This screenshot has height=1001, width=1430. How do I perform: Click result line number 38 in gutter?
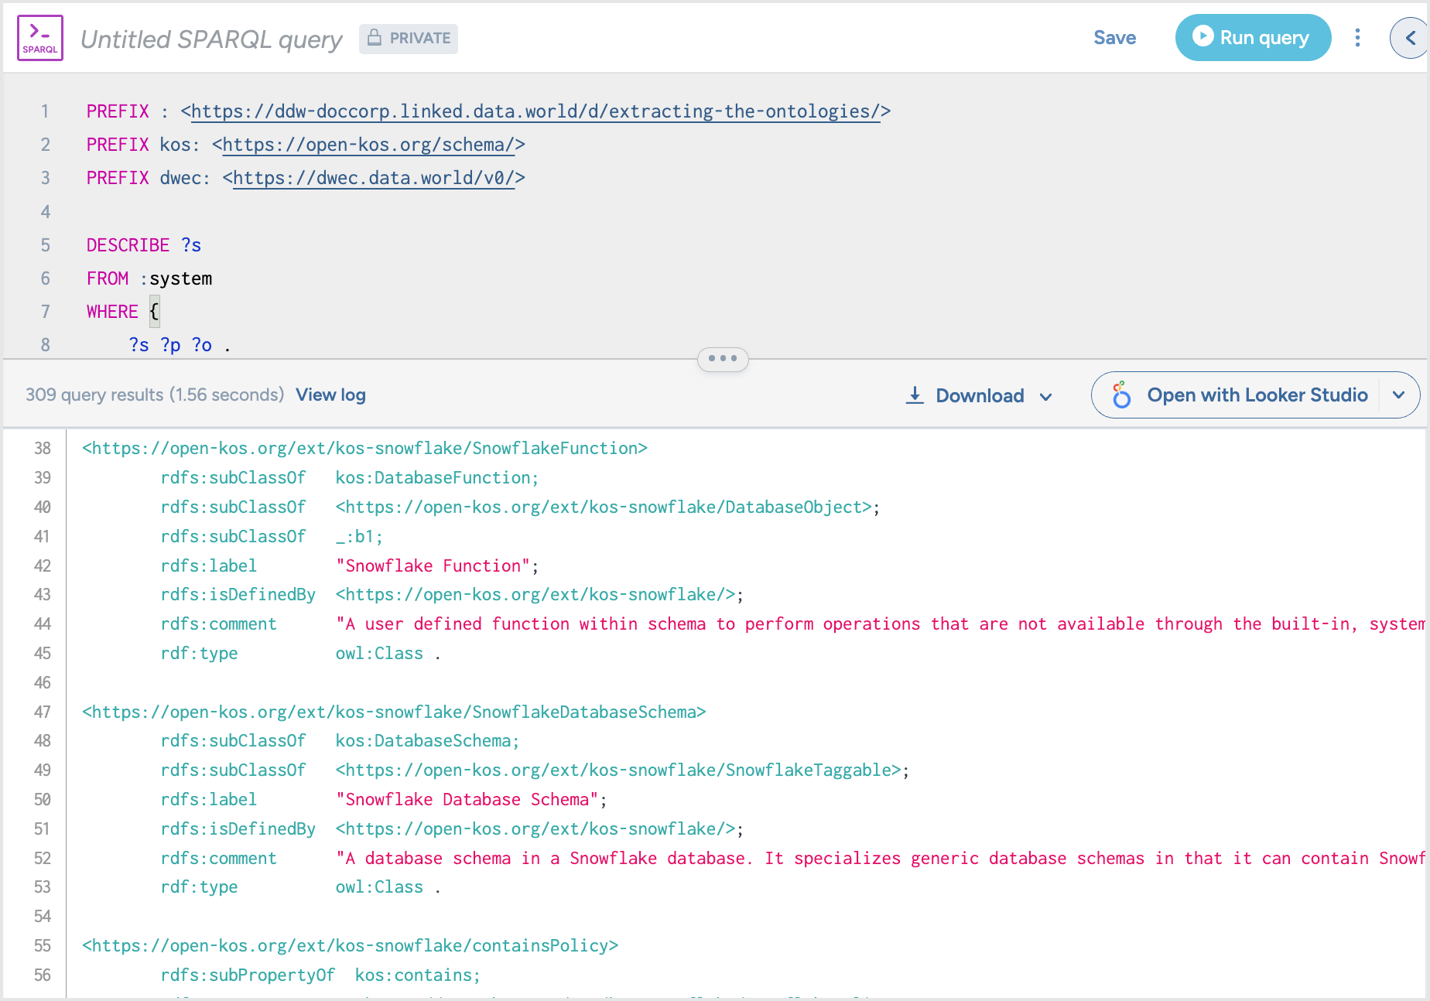pos(43,449)
